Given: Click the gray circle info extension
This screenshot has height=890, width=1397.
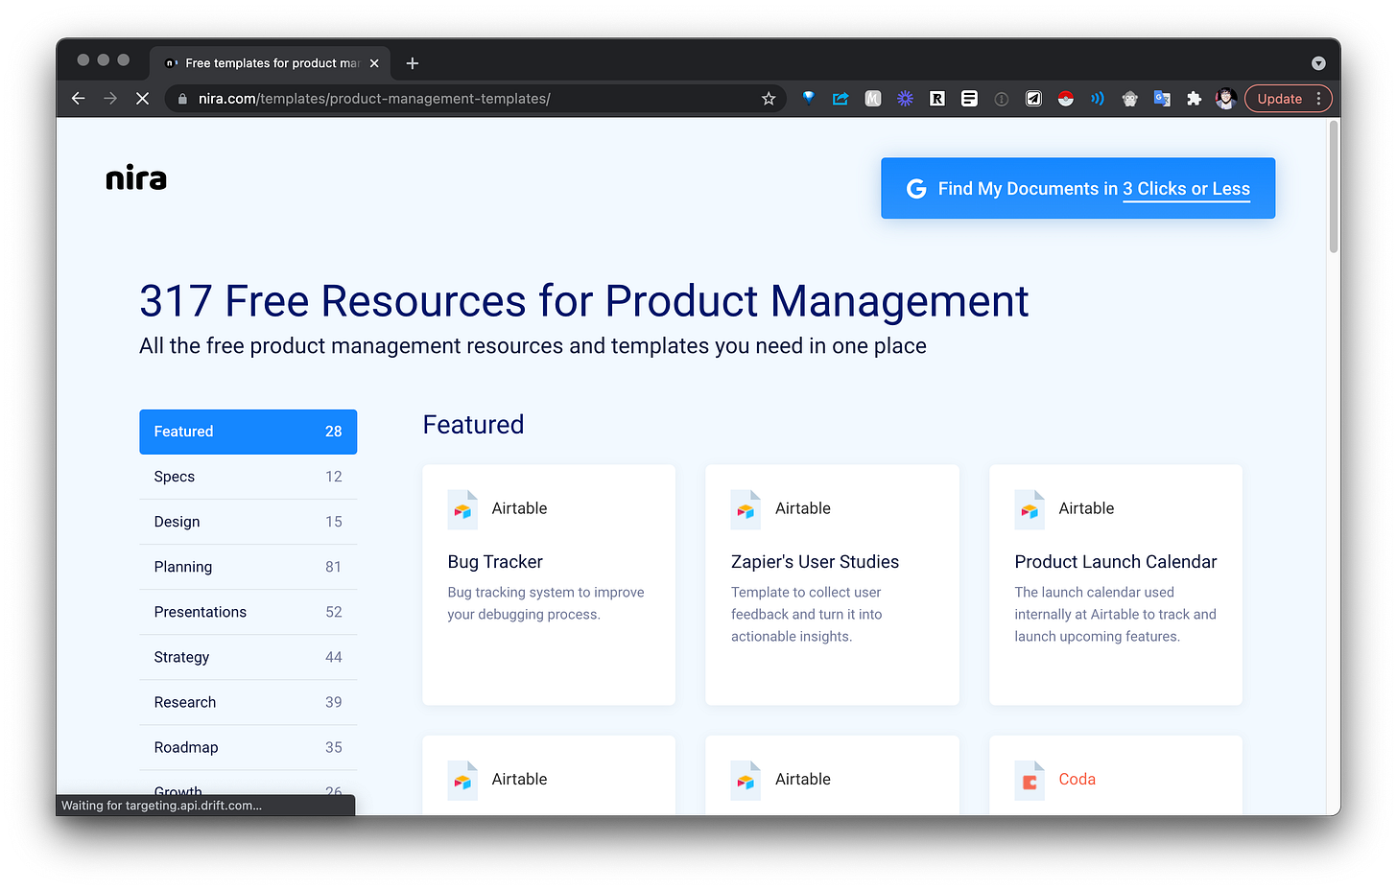Looking at the screenshot, I should coord(1002,99).
